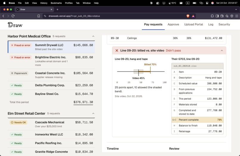Viewport: 240px width, 156px height.
Task: Click the Draw logo
Action: click(x=15, y=25)
